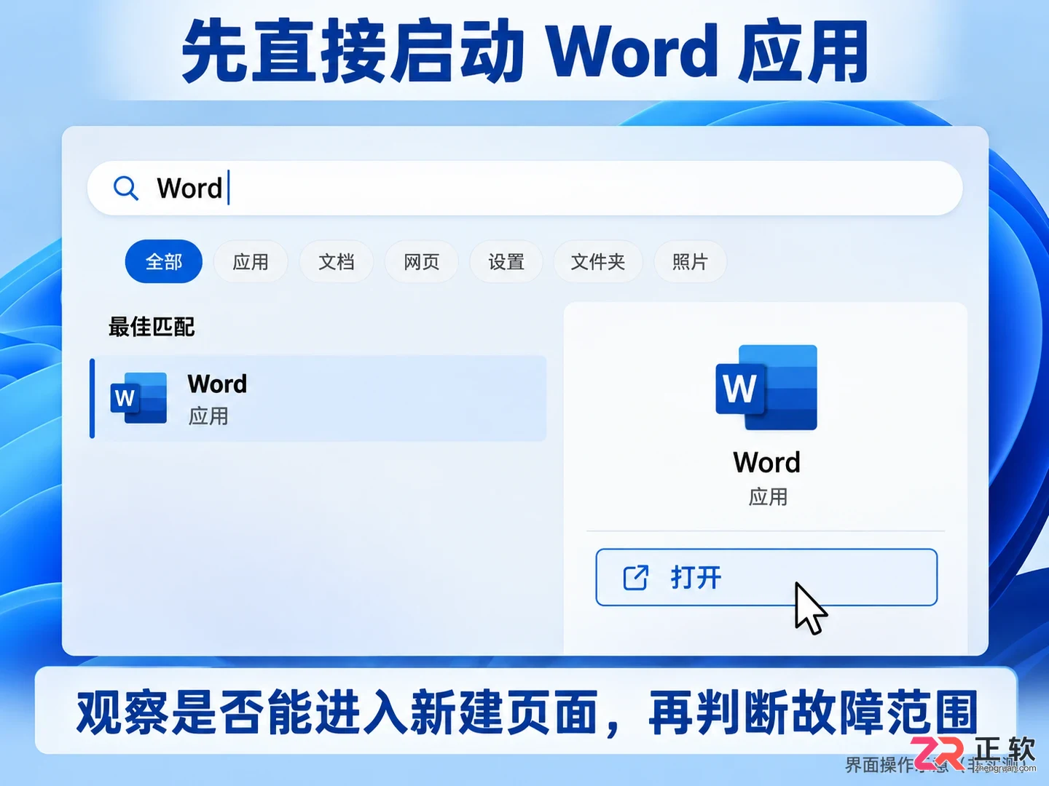
Task: Switch to the 设置 filter tab
Action: [506, 261]
